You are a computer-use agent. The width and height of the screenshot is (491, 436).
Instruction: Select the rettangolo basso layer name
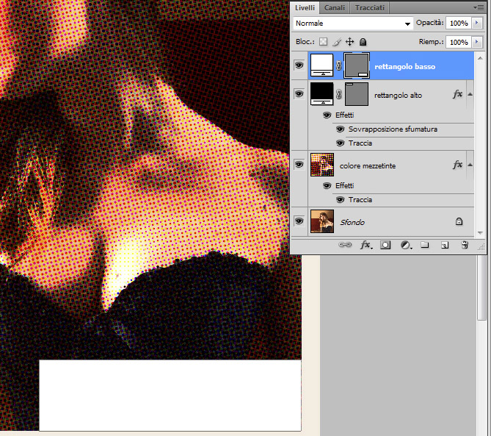point(405,66)
